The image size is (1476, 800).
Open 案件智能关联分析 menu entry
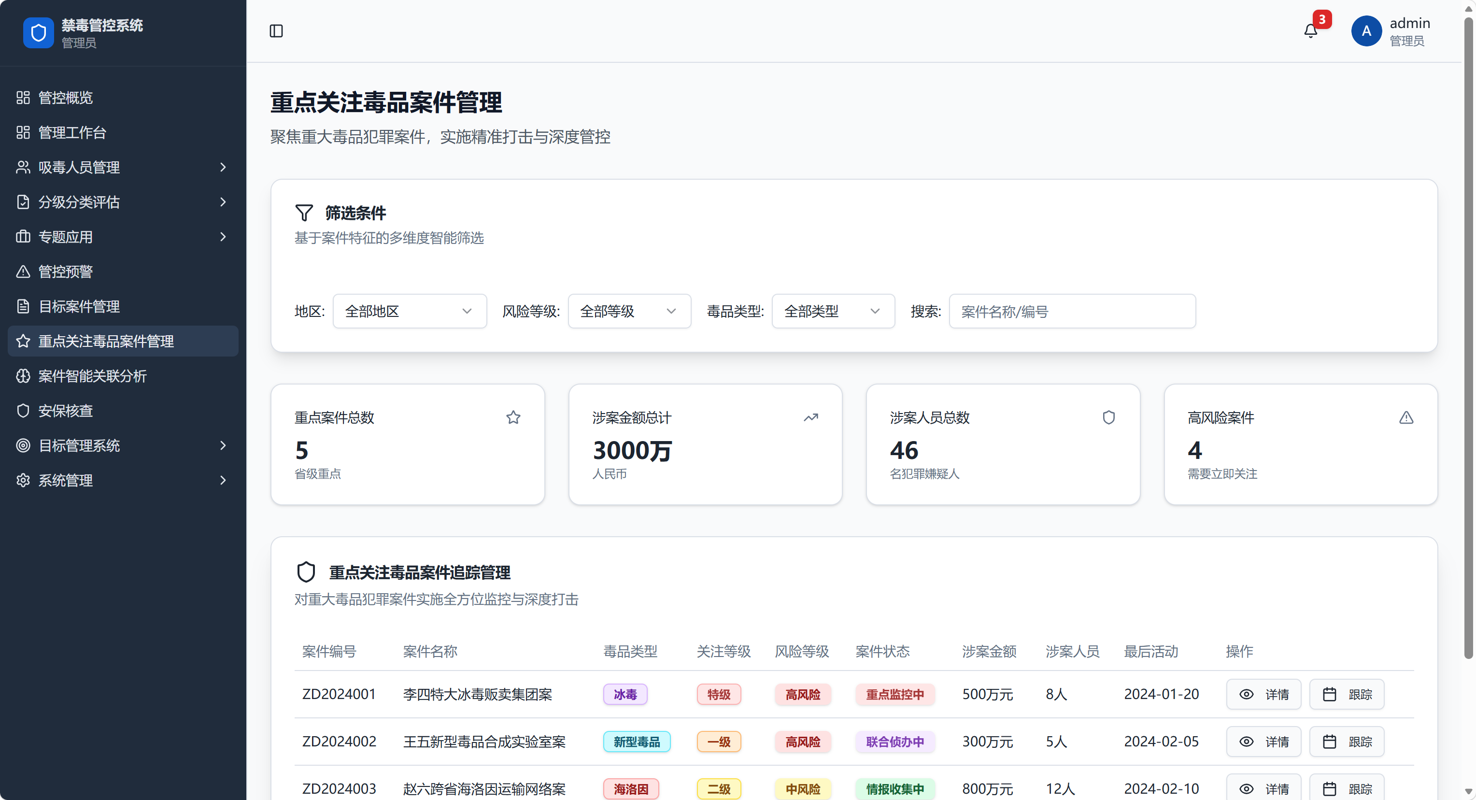(123, 376)
